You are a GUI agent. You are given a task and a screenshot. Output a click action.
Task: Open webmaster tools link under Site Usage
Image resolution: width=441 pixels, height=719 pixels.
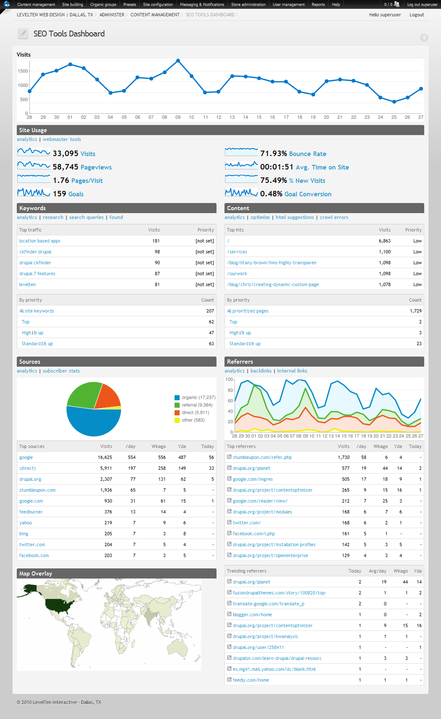(62, 139)
